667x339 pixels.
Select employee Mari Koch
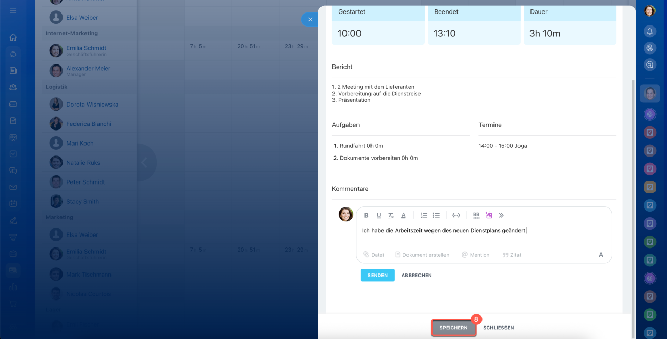[x=80, y=143]
